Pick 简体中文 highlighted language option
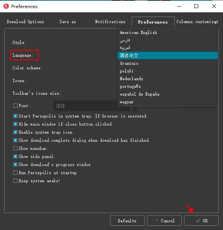Image resolution: width=223 pixels, height=230 pixels. (167, 55)
